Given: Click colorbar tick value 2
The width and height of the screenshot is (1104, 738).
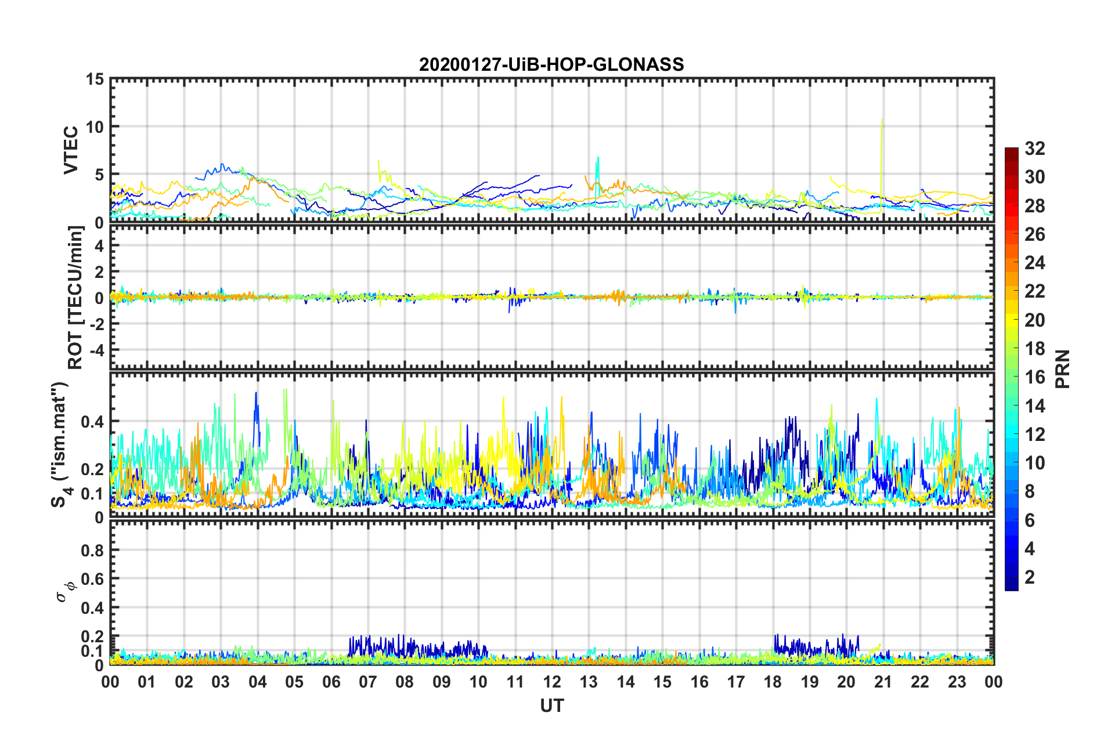Looking at the screenshot, I should point(1030,577).
